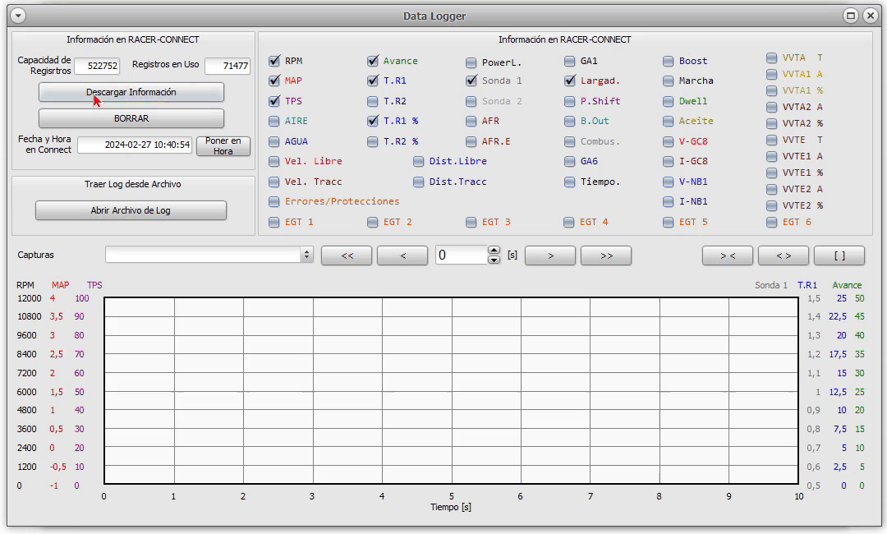Screen dimensions: 887x534
Task: Click the Capacidad de Registros field
Action: tap(97, 66)
